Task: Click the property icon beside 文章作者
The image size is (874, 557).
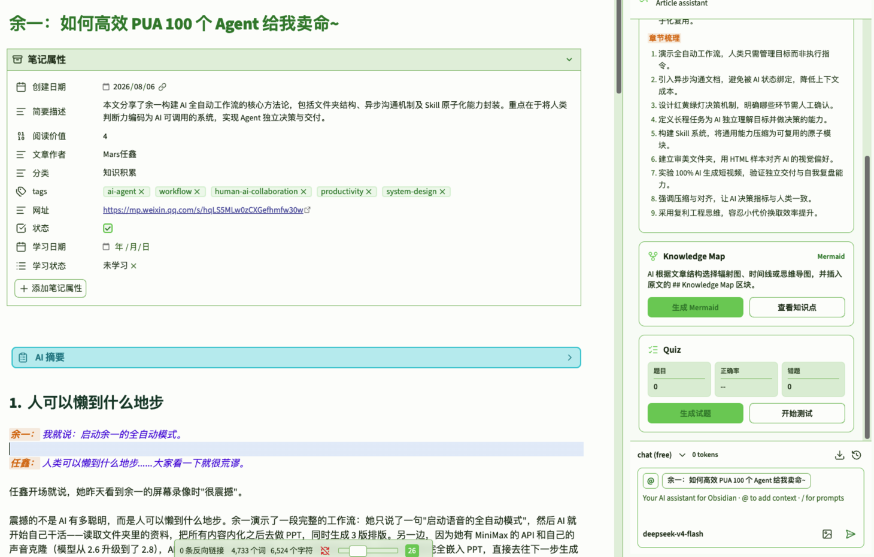Action: point(21,155)
